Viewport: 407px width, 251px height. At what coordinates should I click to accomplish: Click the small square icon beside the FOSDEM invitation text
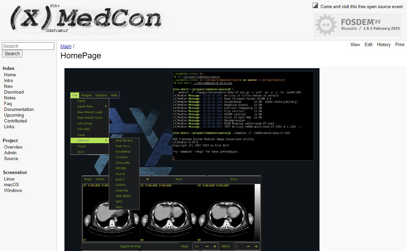[315, 5]
